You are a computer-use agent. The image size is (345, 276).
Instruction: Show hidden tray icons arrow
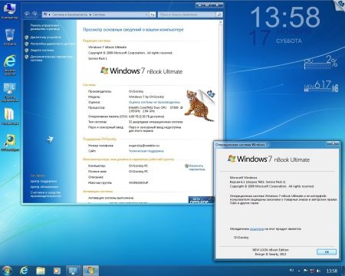(x=299, y=271)
